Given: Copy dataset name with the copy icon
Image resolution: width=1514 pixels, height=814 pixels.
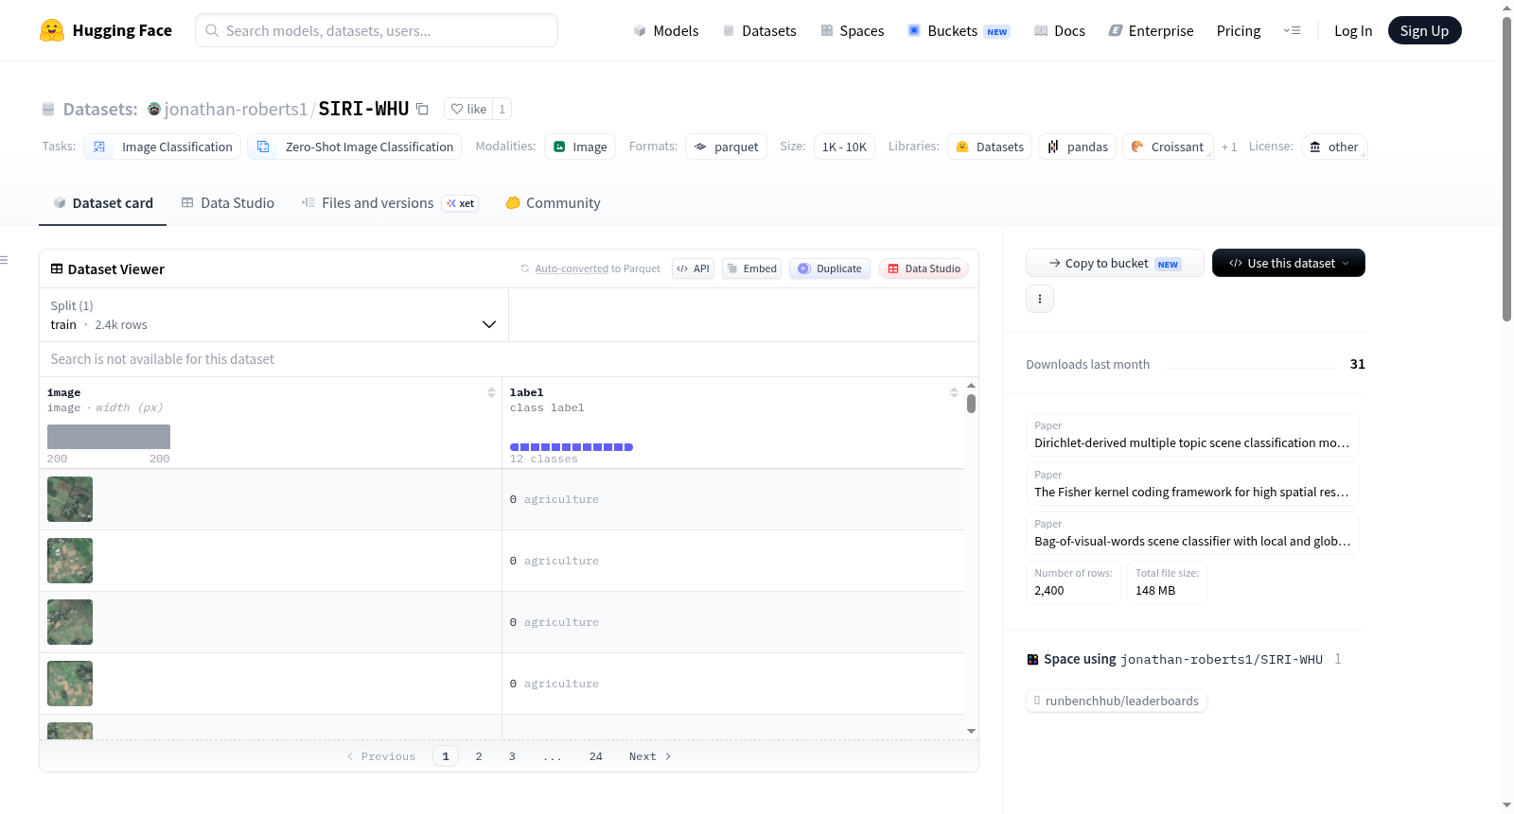Looking at the screenshot, I should [x=422, y=109].
